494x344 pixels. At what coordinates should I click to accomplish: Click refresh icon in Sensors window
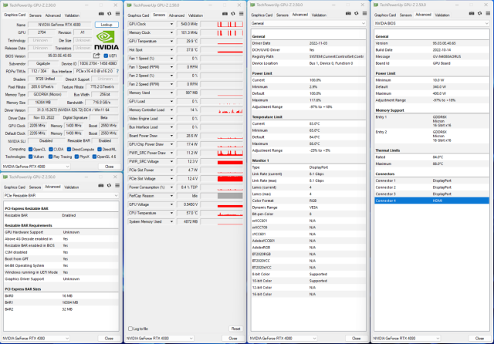(x=233, y=14)
